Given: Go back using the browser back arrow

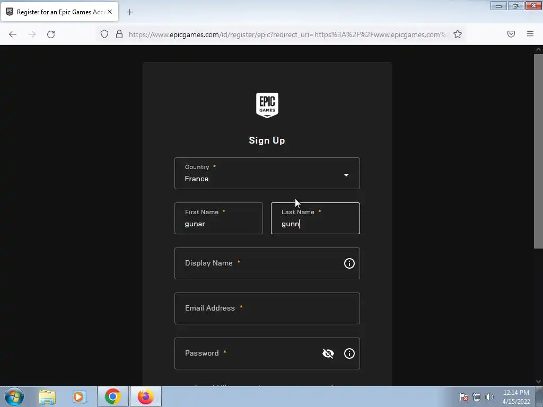Looking at the screenshot, I should tap(13, 34).
